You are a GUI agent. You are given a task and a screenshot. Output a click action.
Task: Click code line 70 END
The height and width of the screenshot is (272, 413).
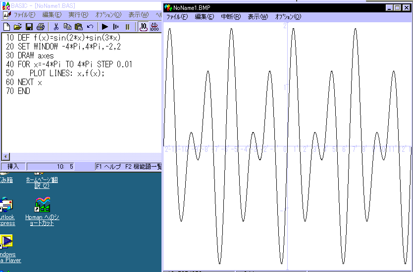[x=18, y=91]
